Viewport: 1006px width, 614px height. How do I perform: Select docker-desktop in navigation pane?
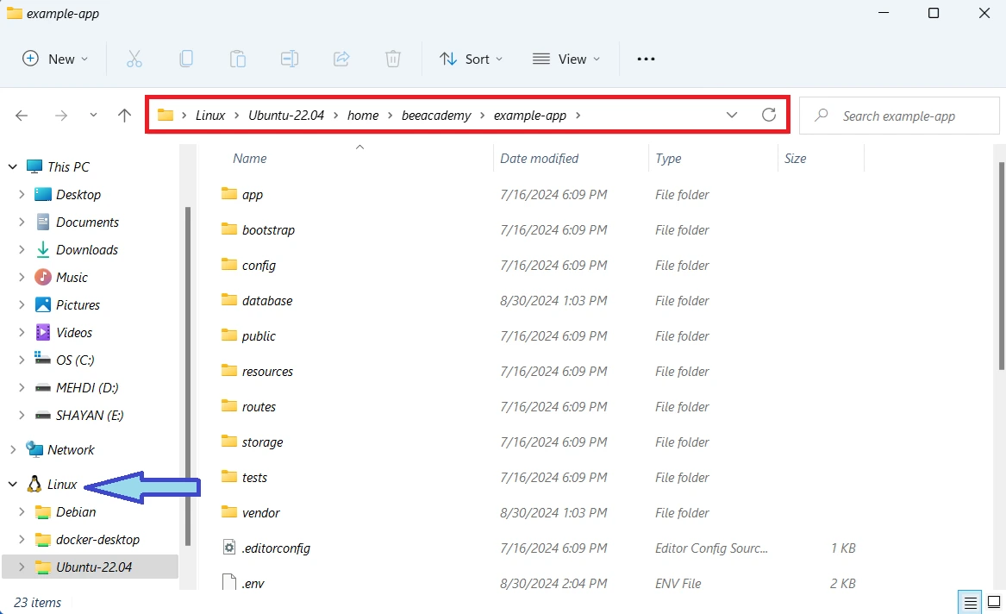pos(97,540)
